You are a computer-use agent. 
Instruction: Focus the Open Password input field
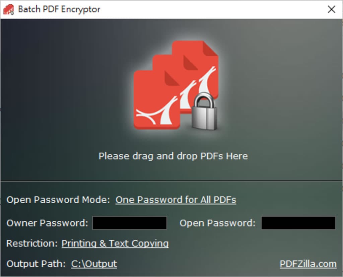tap(298, 223)
